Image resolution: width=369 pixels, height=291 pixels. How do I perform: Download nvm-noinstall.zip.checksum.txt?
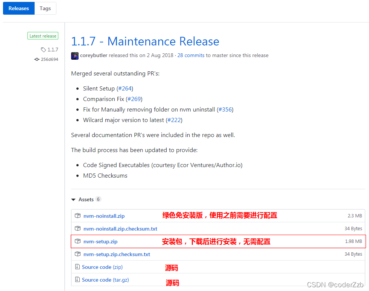click(120, 229)
